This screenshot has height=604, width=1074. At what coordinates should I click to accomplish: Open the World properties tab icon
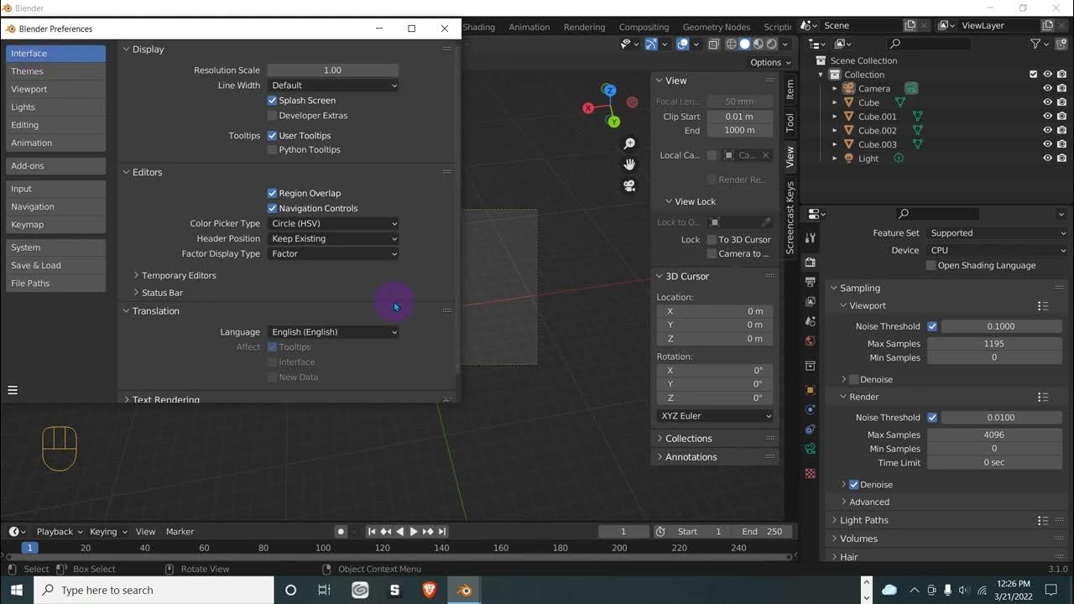pos(810,341)
